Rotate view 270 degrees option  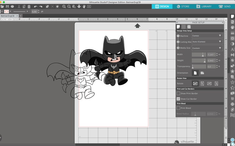pos(216,83)
